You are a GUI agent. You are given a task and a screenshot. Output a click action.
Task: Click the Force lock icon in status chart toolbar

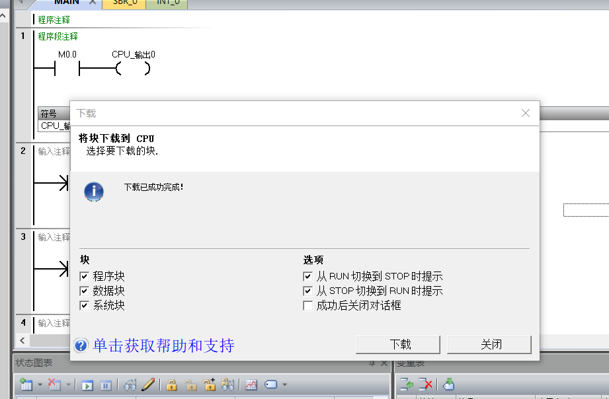click(171, 384)
